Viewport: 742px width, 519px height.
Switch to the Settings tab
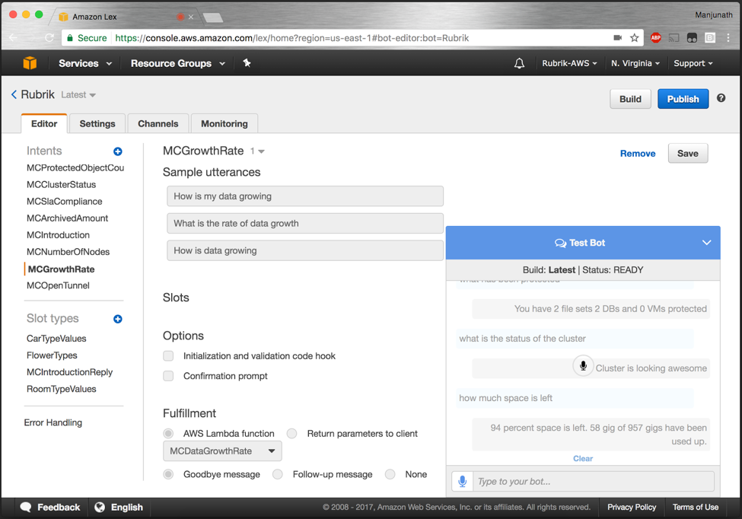(97, 123)
